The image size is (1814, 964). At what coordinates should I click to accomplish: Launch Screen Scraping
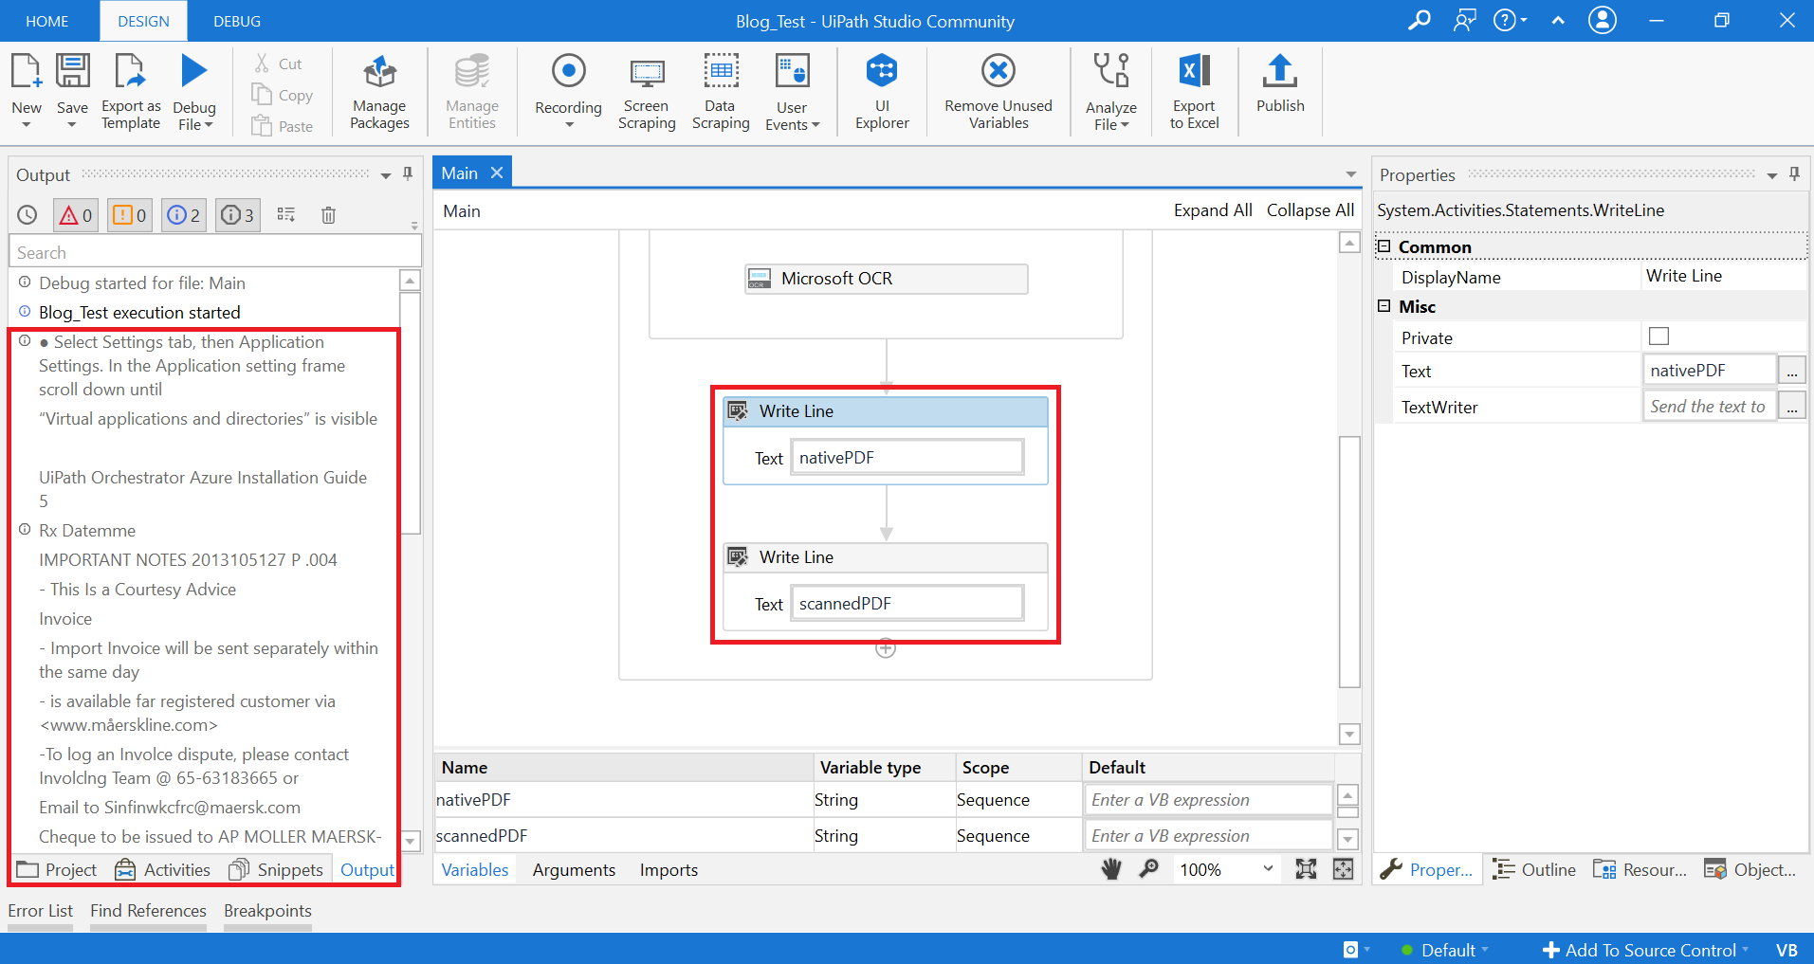pos(647,91)
